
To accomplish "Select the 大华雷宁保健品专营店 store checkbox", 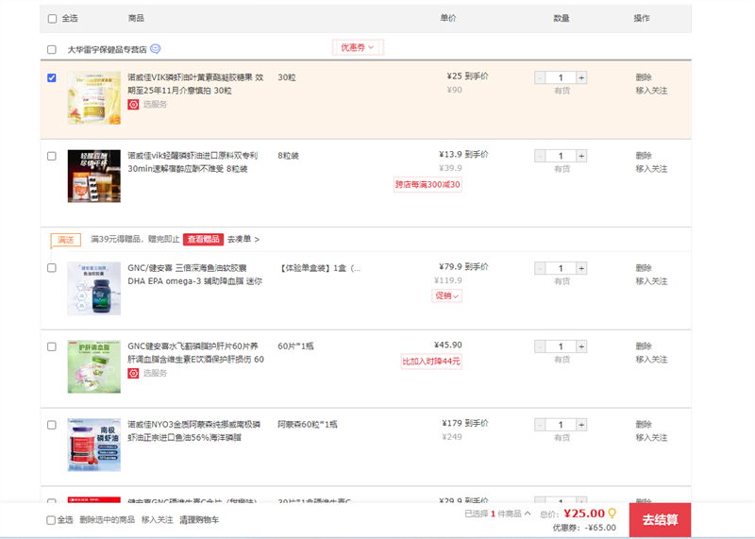I will pyautogui.click(x=52, y=50).
